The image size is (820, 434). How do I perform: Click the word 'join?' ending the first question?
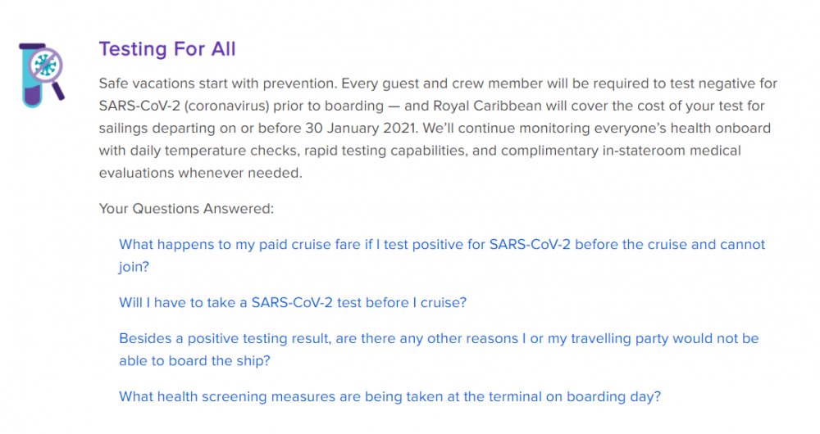click(134, 267)
